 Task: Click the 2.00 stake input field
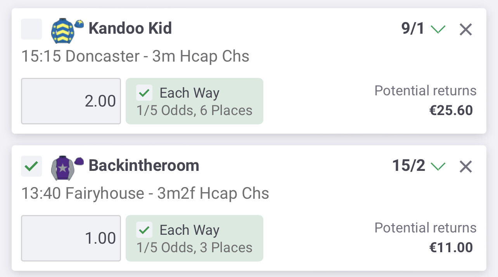tap(71, 101)
